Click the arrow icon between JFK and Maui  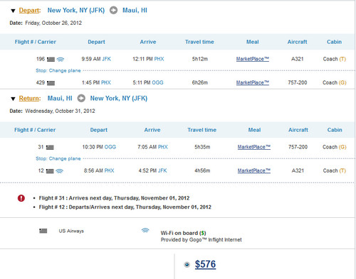(113, 11)
